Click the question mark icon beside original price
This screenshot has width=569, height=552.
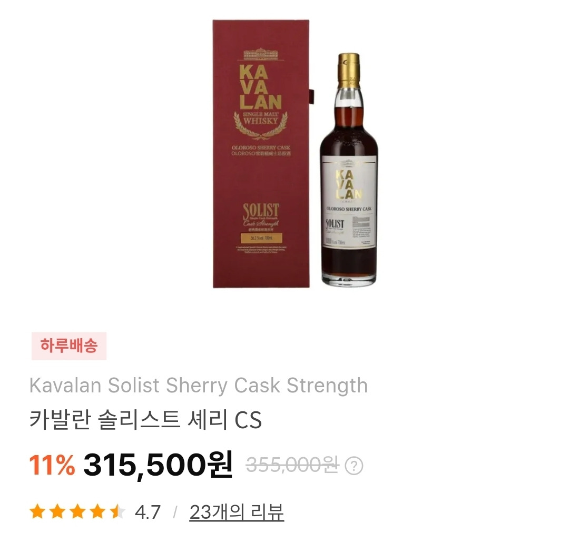[x=354, y=466]
